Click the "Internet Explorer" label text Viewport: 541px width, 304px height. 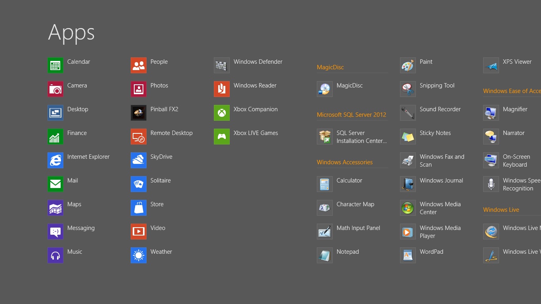[x=88, y=157]
